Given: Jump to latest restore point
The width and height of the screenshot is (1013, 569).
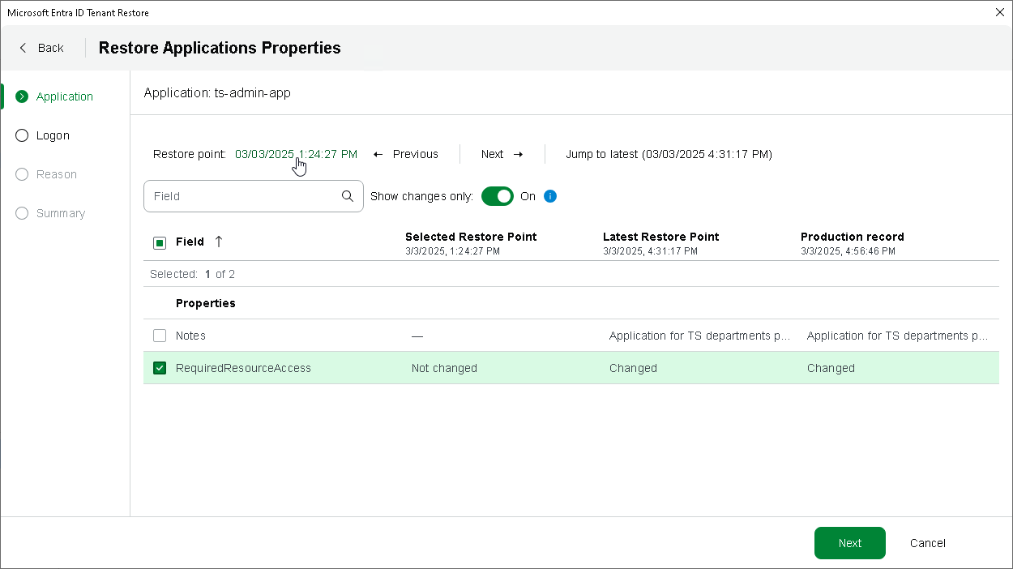Looking at the screenshot, I should click(x=669, y=154).
